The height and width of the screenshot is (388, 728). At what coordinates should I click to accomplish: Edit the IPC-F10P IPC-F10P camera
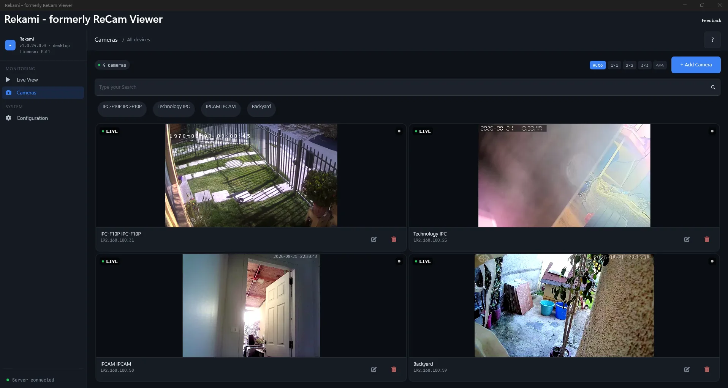(x=374, y=239)
